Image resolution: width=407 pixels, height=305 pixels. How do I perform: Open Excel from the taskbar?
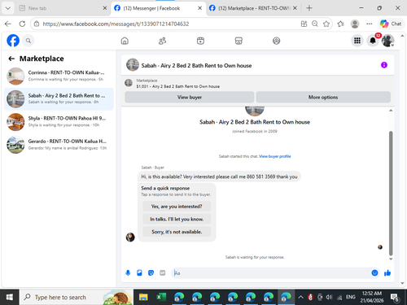click(161, 297)
